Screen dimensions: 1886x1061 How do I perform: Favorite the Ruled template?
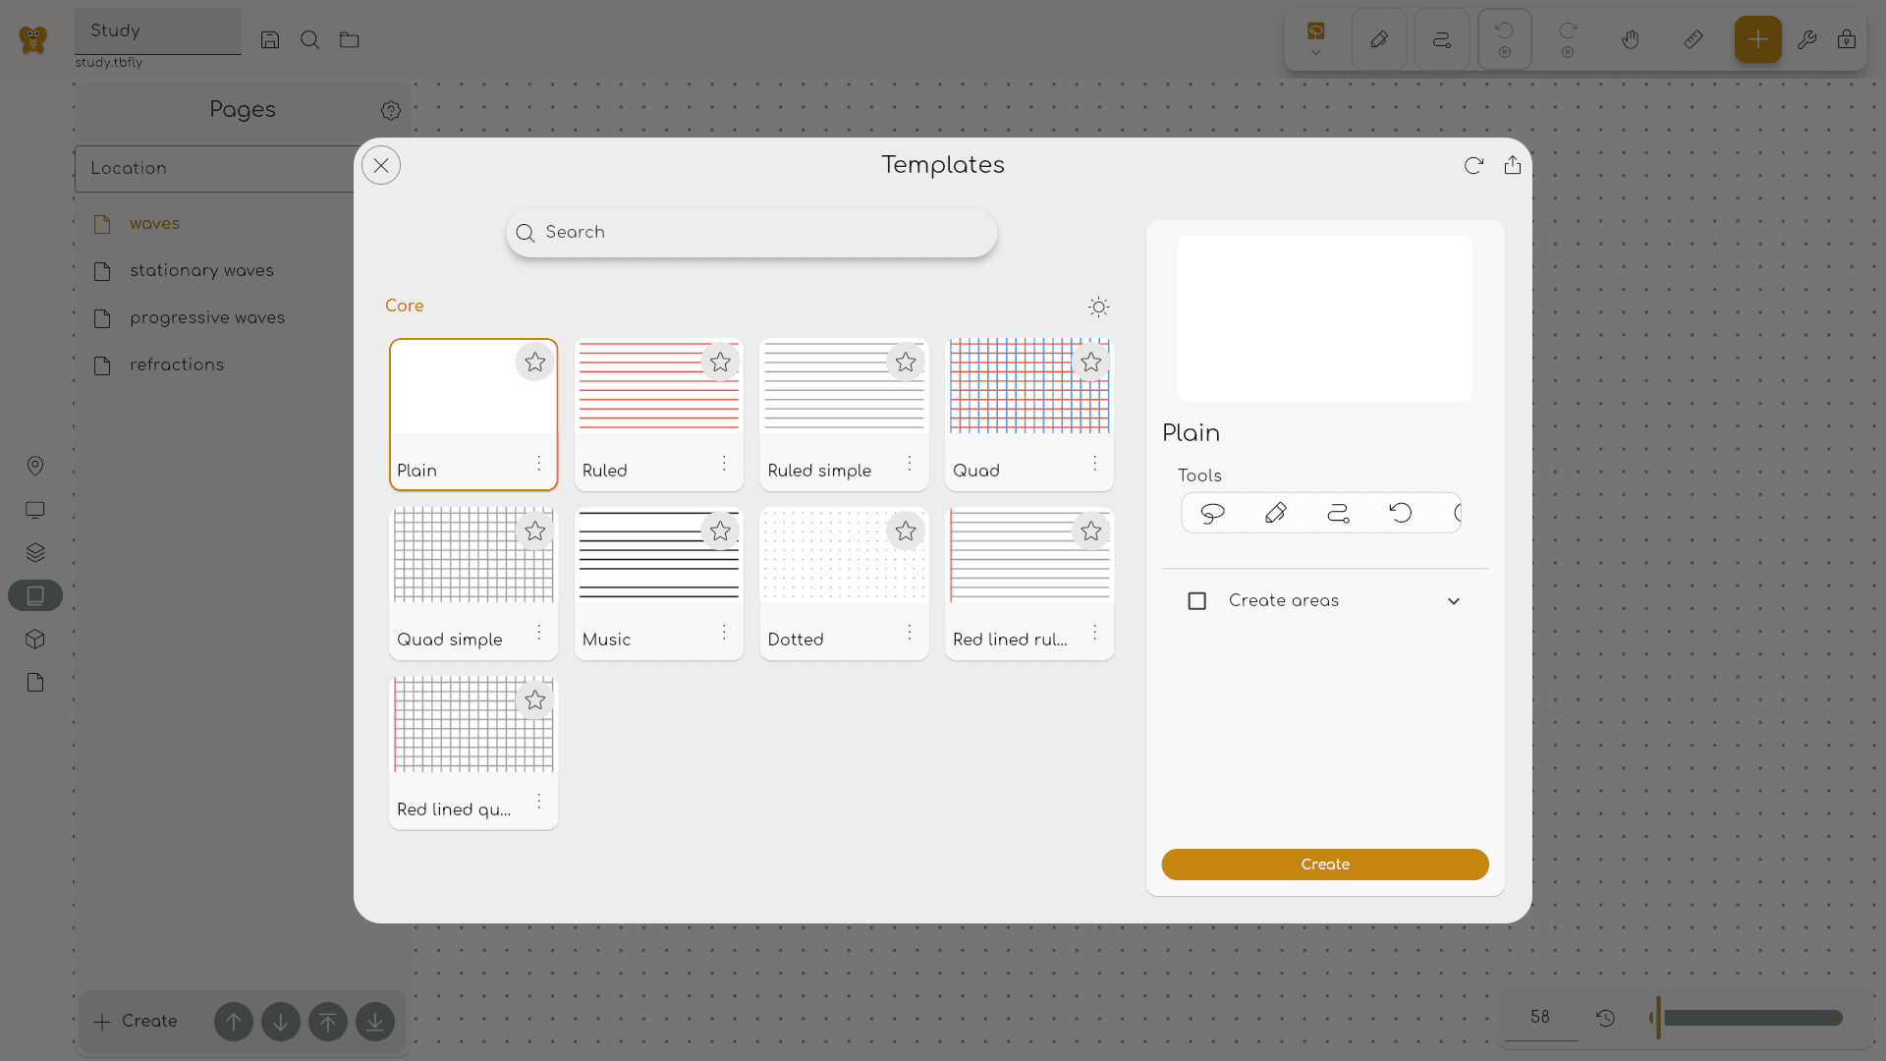(x=720, y=363)
